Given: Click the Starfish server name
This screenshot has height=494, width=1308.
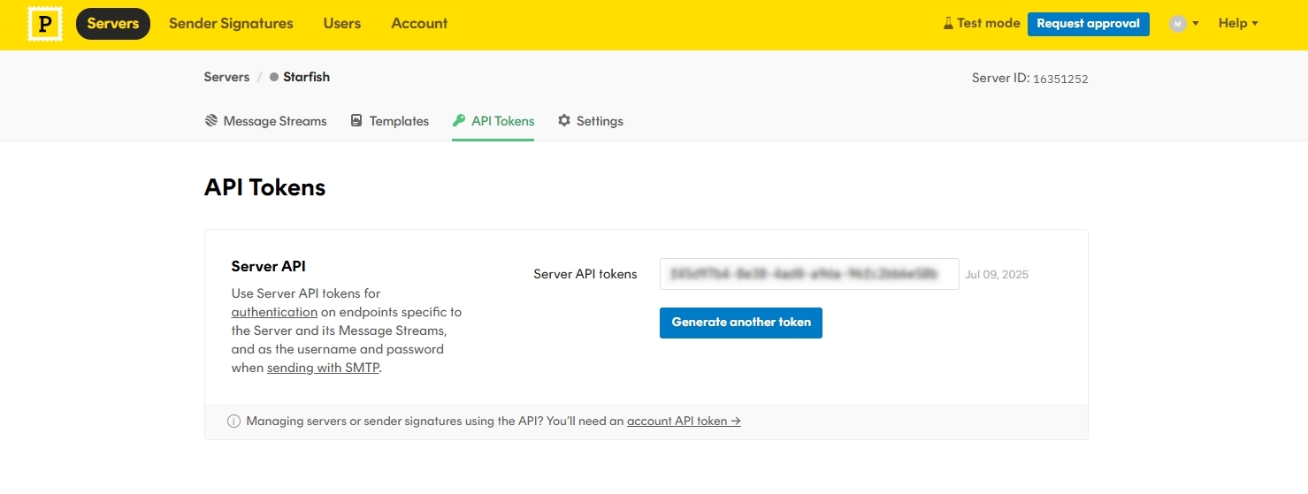Looking at the screenshot, I should (x=306, y=77).
